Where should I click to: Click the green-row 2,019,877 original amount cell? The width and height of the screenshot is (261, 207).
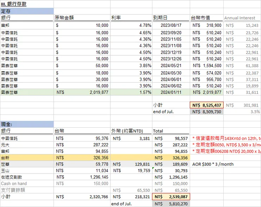[x=82, y=92]
